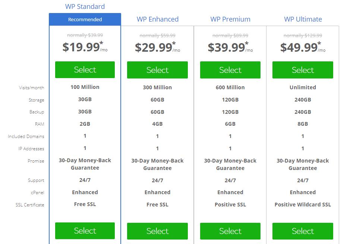Click the Included Domains row label
Screen dimensions: 344x244
click(26, 137)
